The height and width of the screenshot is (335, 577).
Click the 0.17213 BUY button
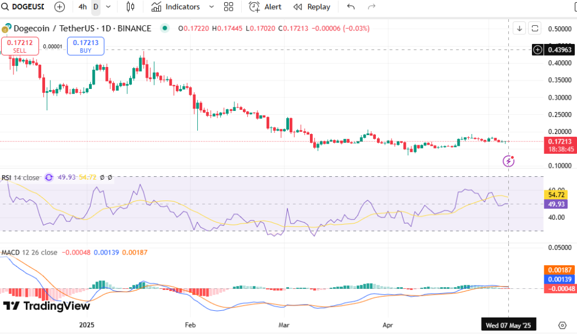click(x=86, y=46)
